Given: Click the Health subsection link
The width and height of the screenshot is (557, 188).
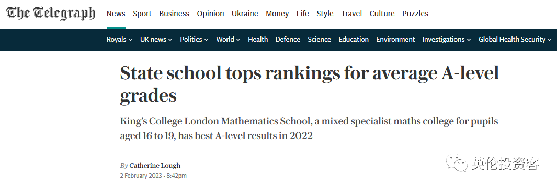Looking at the screenshot, I should (x=258, y=39).
